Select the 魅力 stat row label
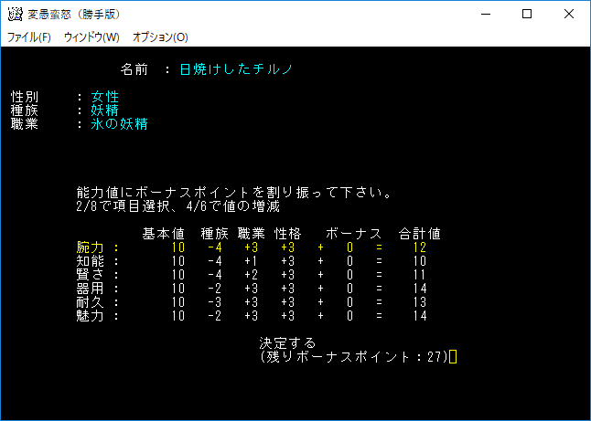 90,316
